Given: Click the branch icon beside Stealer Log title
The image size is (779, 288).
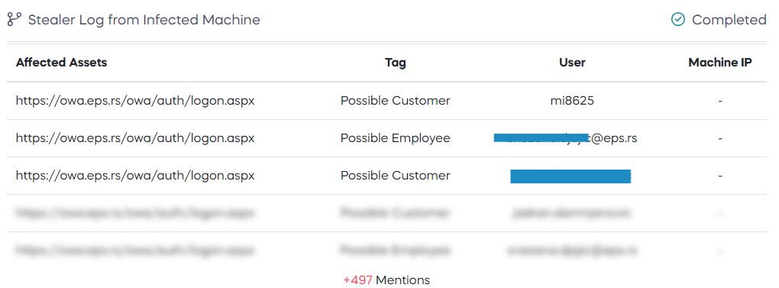Looking at the screenshot, I should pos(15,20).
